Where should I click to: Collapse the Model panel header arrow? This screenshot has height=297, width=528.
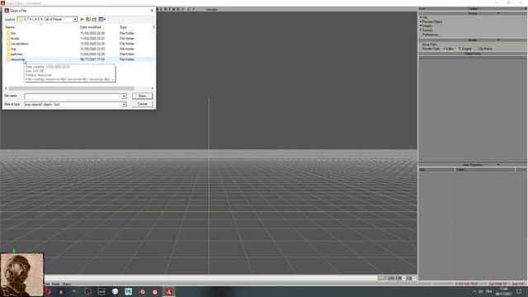(x=498, y=40)
